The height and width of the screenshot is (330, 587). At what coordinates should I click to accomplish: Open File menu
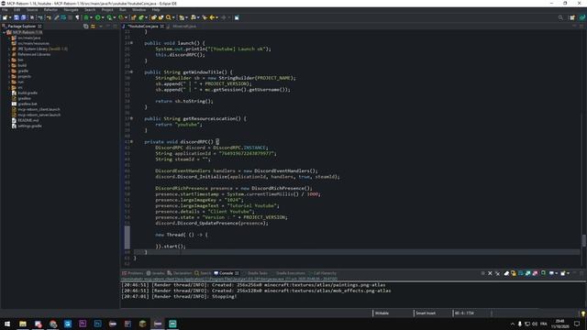tap(5, 10)
